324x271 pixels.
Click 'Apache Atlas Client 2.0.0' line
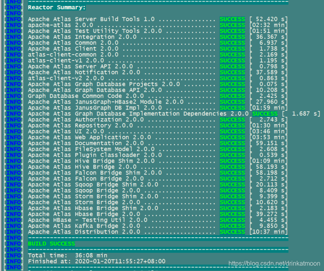[x=73, y=49]
